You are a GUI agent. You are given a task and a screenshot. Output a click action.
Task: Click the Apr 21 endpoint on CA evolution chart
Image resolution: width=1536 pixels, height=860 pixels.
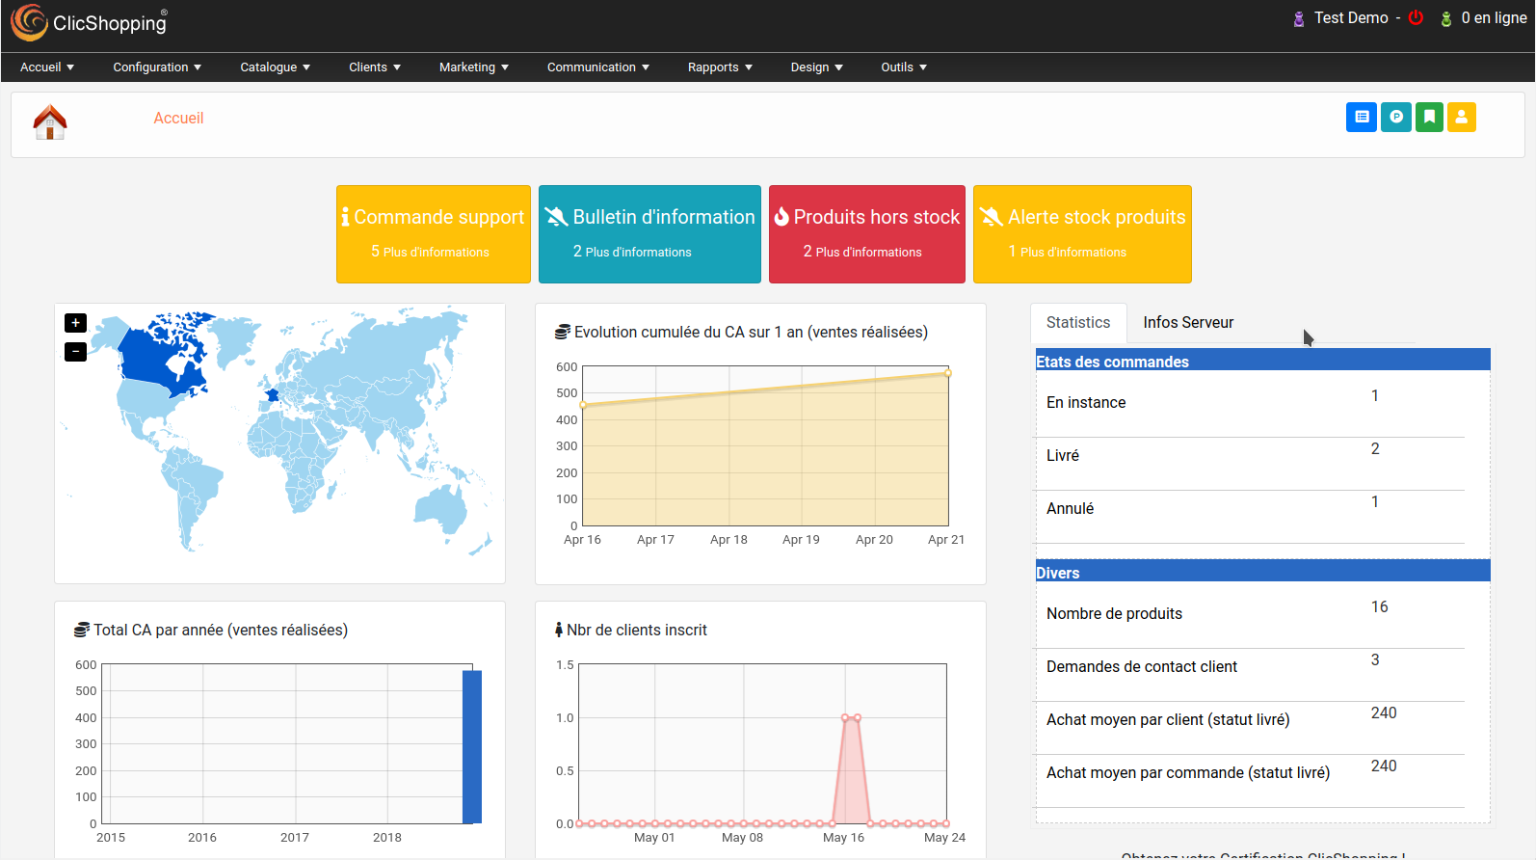point(948,373)
